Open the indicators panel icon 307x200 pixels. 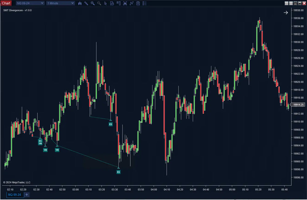tap(125, 3)
